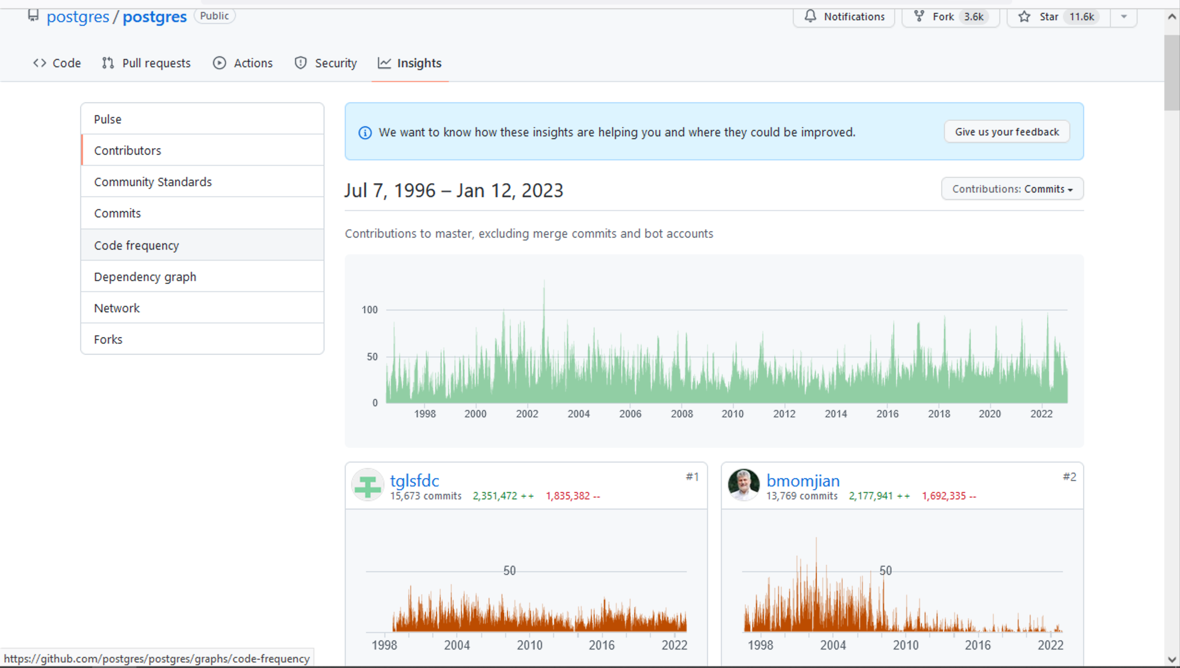Click bmomjian 1,692,335 deletions count
Image resolution: width=1180 pixels, height=668 pixels.
pyautogui.click(x=949, y=496)
